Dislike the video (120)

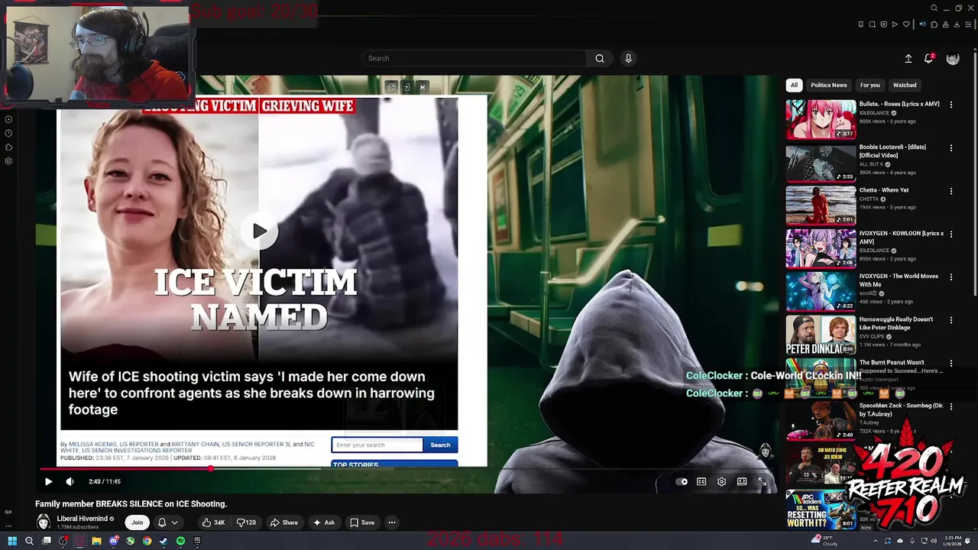(246, 522)
